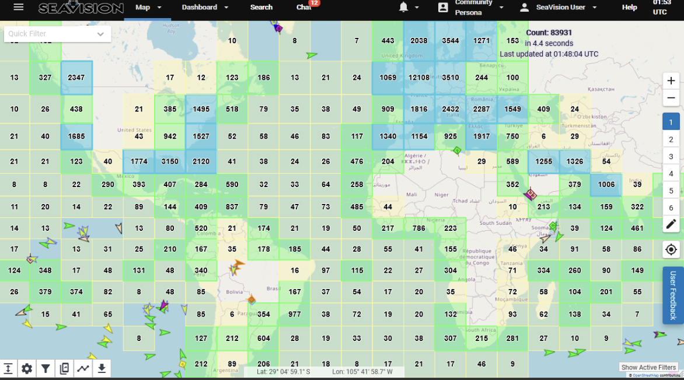Click the red diamond marker in Red Sea

click(531, 193)
